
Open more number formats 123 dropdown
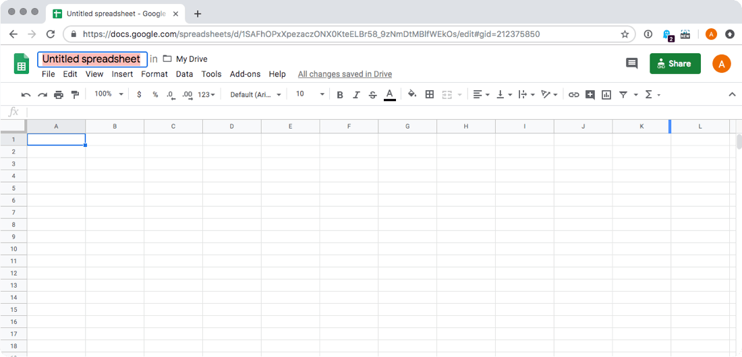[x=206, y=94]
